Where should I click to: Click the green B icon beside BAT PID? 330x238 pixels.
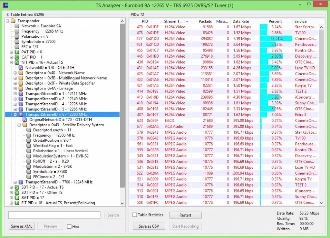[x=17, y=198]
